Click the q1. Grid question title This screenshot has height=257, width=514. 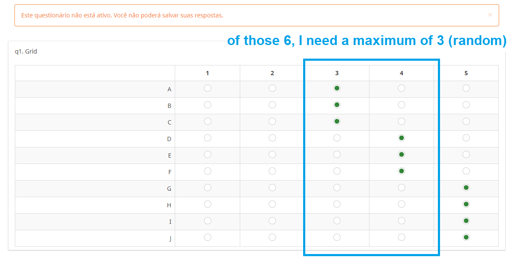pos(26,52)
